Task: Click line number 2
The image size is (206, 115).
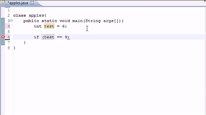Action: coord(9,15)
